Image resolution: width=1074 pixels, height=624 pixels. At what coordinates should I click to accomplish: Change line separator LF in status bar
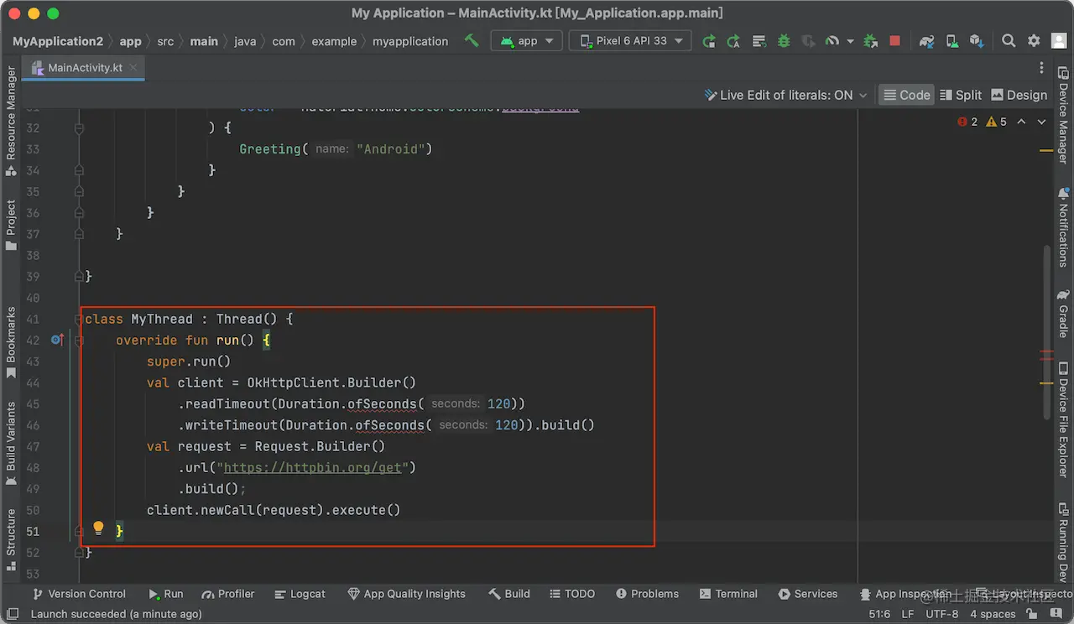point(908,614)
